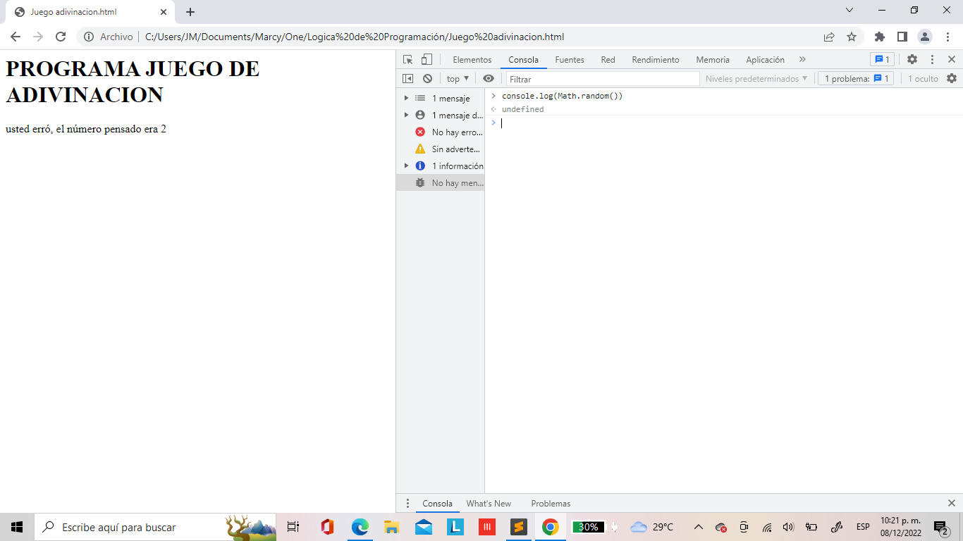Click the '1 oculto' hidden messages label
Image resolution: width=963 pixels, height=541 pixels.
click(x=923, y=79)
